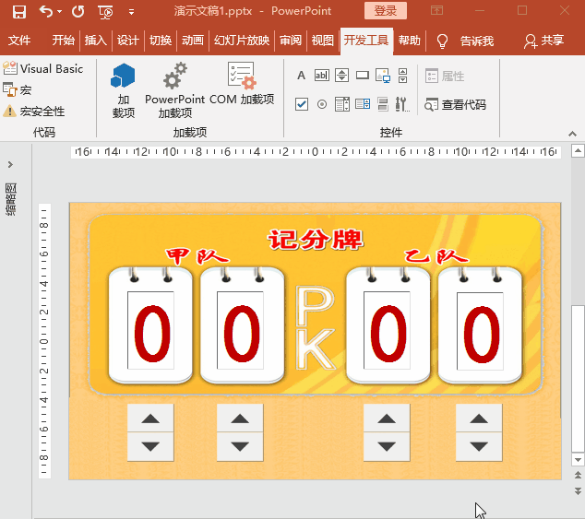The height and width of the screenshot is (519, 585).
Task: Select the Option Button control icon
Action: coord(322,104)
